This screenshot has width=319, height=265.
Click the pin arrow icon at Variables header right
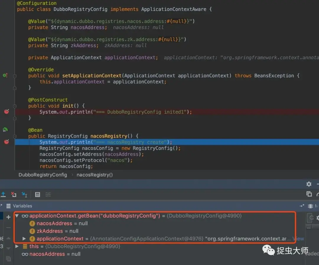coord(302,206)
